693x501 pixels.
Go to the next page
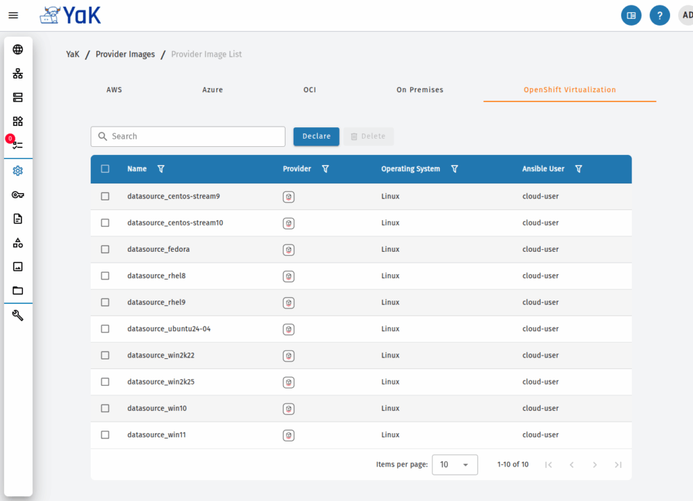pyautogui.click(x=595, y=464)
